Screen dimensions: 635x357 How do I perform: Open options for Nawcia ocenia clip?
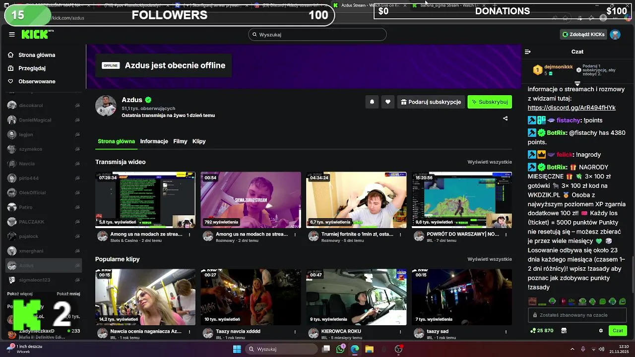[190, 332]
